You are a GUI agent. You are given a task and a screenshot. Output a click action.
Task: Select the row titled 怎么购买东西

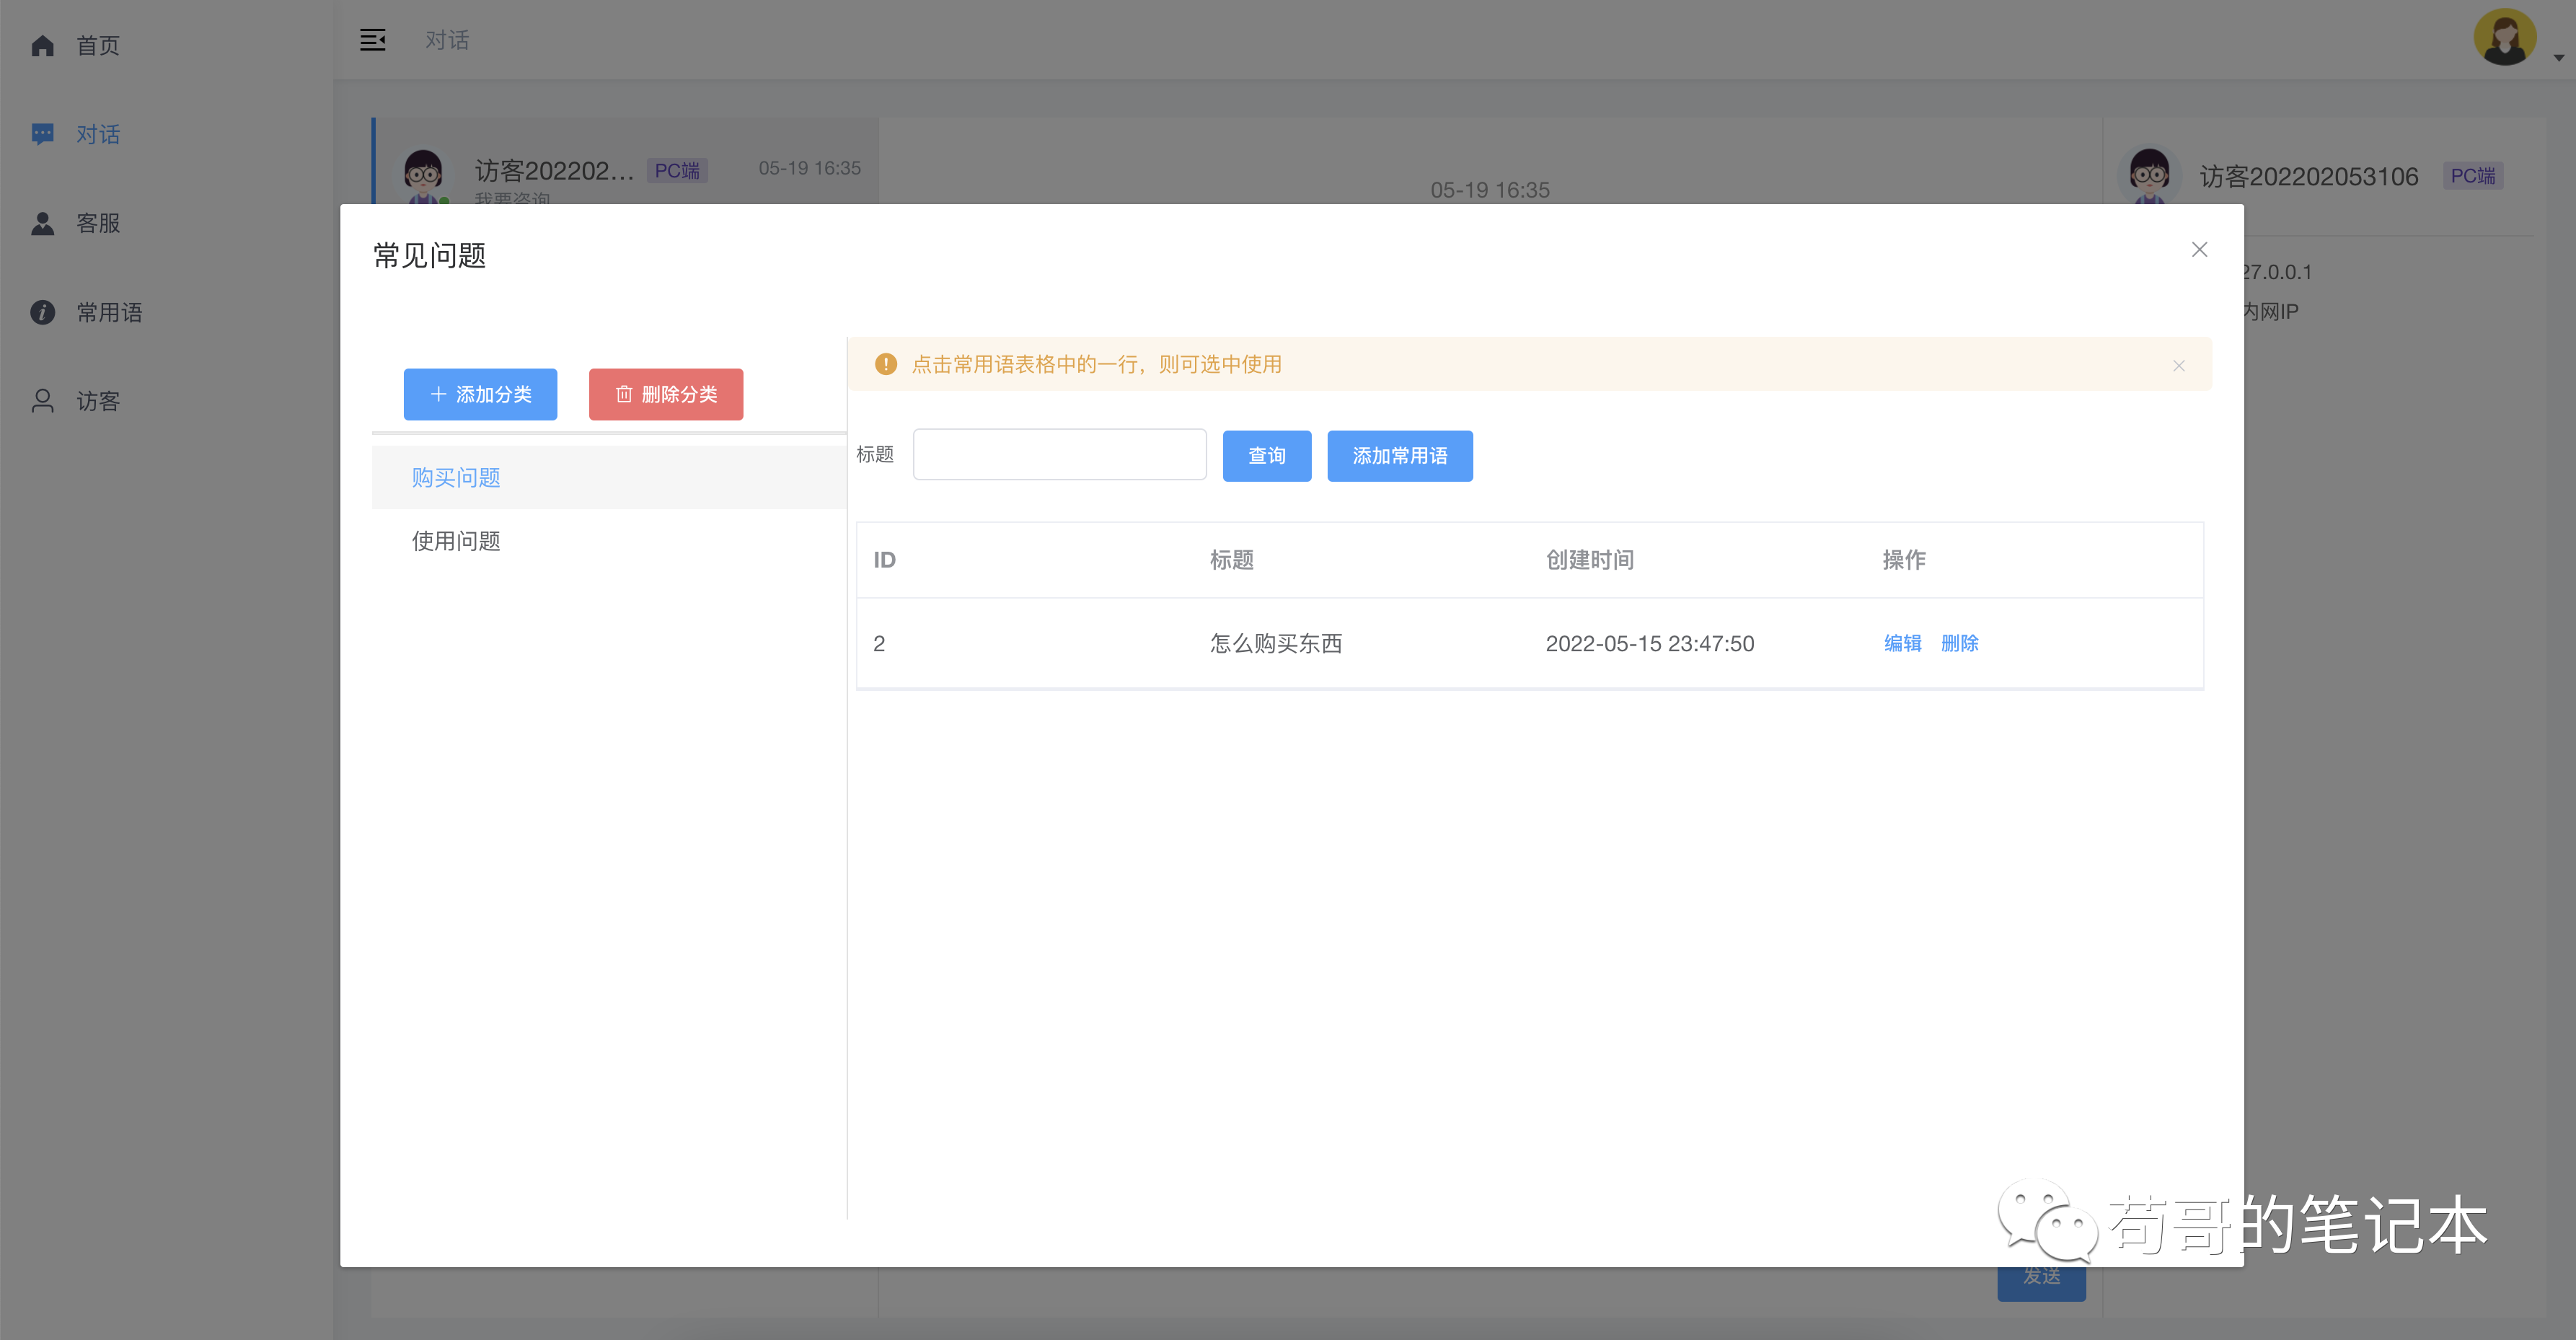click(1530, 643)
